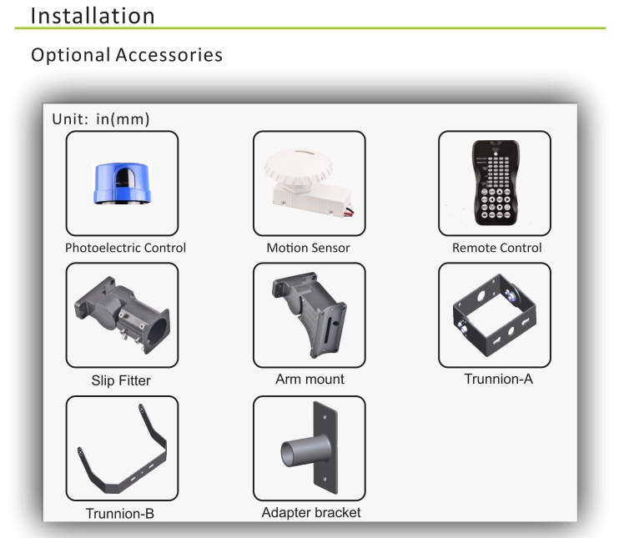Click the Arm mount caption
The width and height of the screenshot is (619, 538).
(309, 380)
